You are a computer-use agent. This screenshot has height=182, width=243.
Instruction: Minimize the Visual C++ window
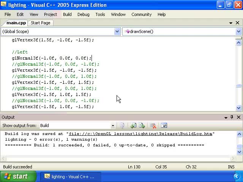(x=220, y=5)
